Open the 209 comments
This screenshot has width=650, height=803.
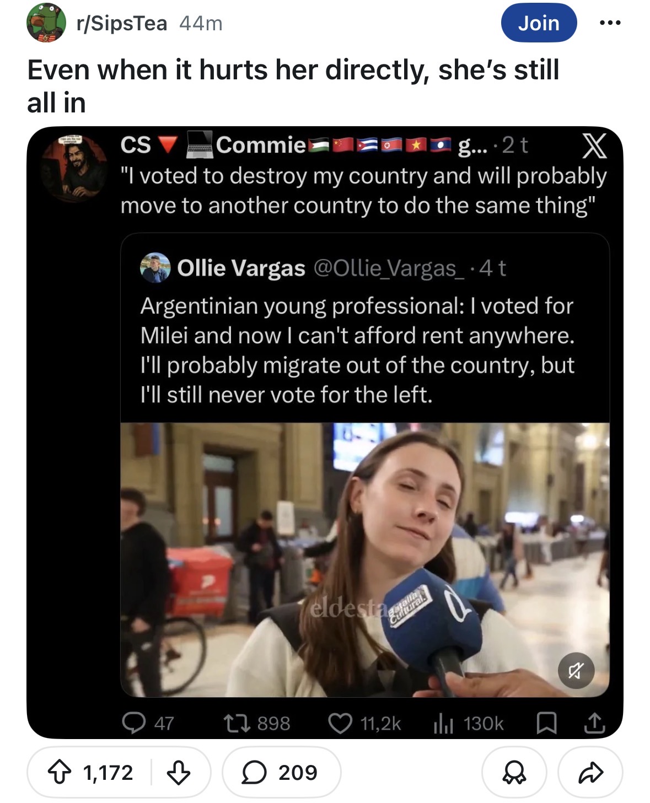pos(281,772)
